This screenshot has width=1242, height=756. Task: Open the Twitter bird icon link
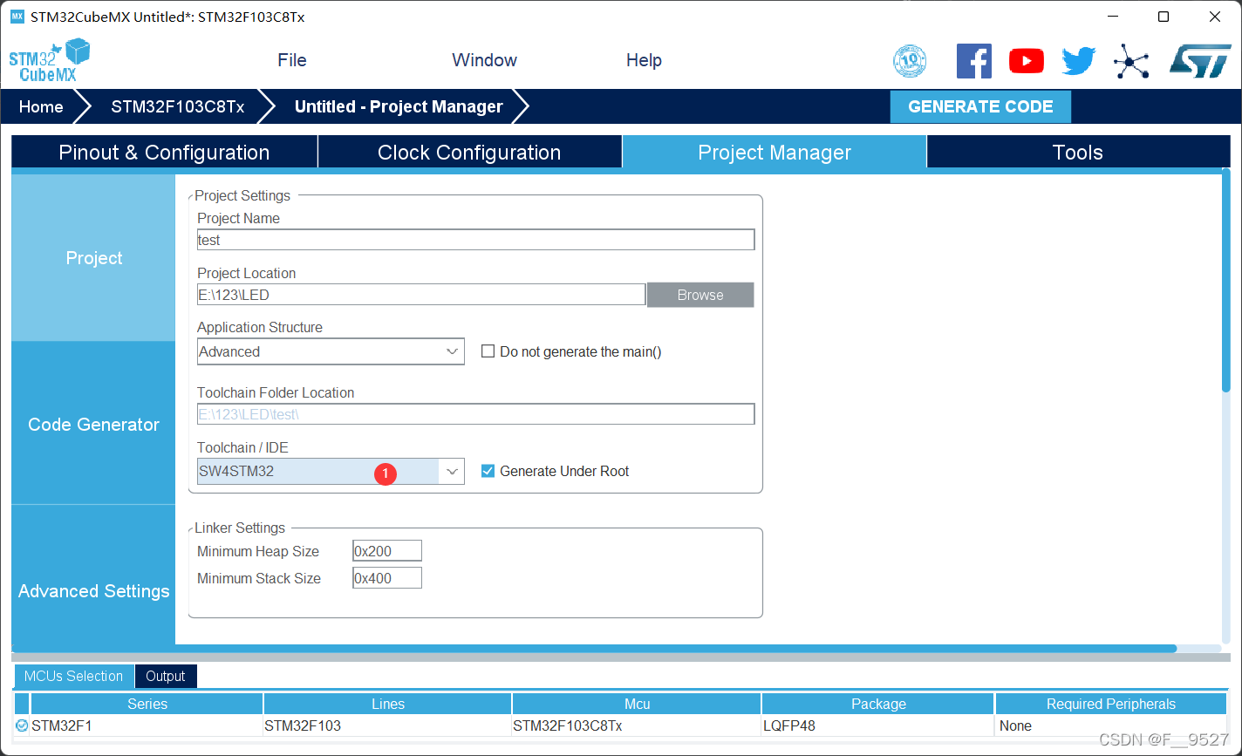[x=1079, y=61]
